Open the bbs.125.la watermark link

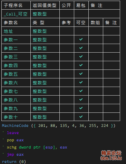pos(111,158)
